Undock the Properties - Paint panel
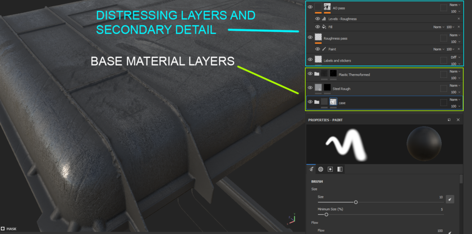Viewport: 472px width, 234px height. pyautogui.click(x=449, y=120)
